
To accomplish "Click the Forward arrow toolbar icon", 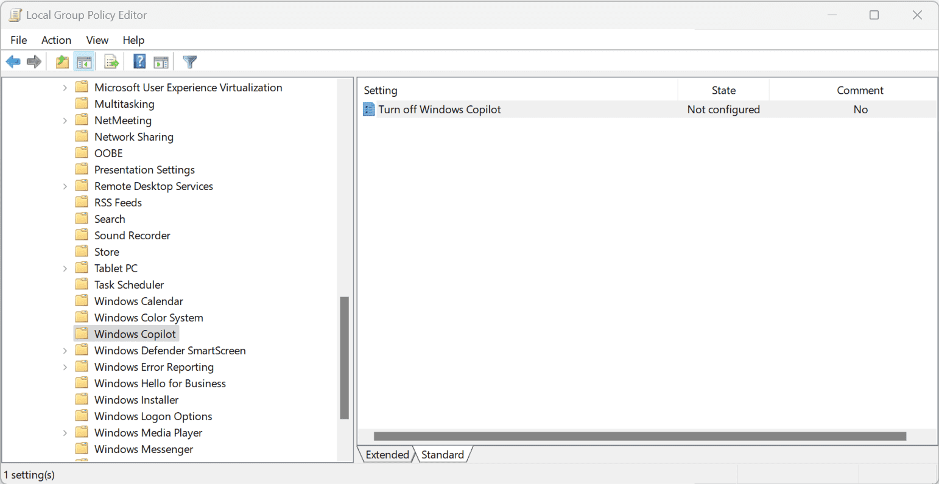I will [x=34, y=61].
